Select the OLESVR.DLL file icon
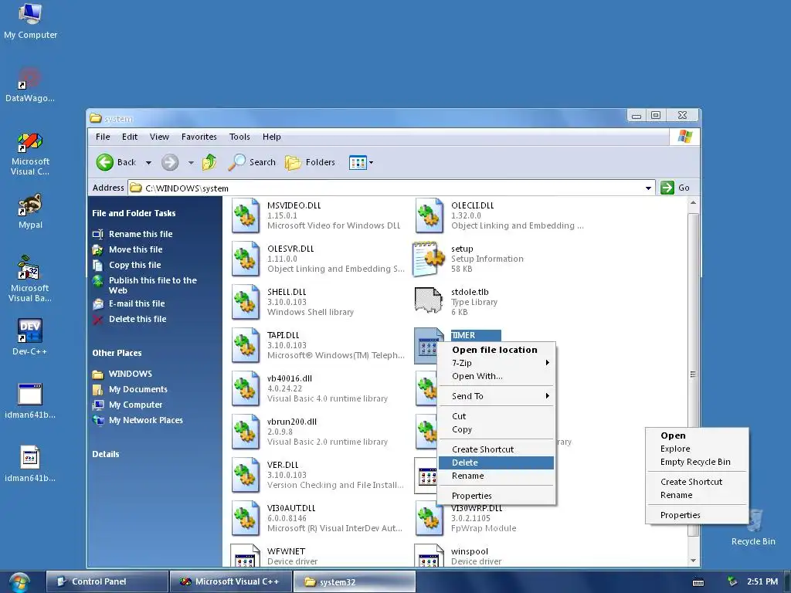Viewport: 791px width, 593px height. 245,259
